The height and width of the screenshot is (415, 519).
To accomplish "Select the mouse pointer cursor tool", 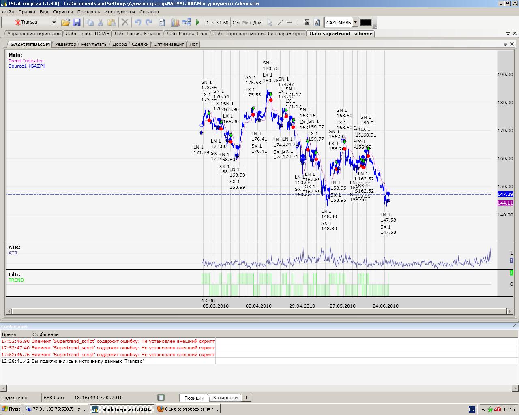I will [x=270, y=23].
